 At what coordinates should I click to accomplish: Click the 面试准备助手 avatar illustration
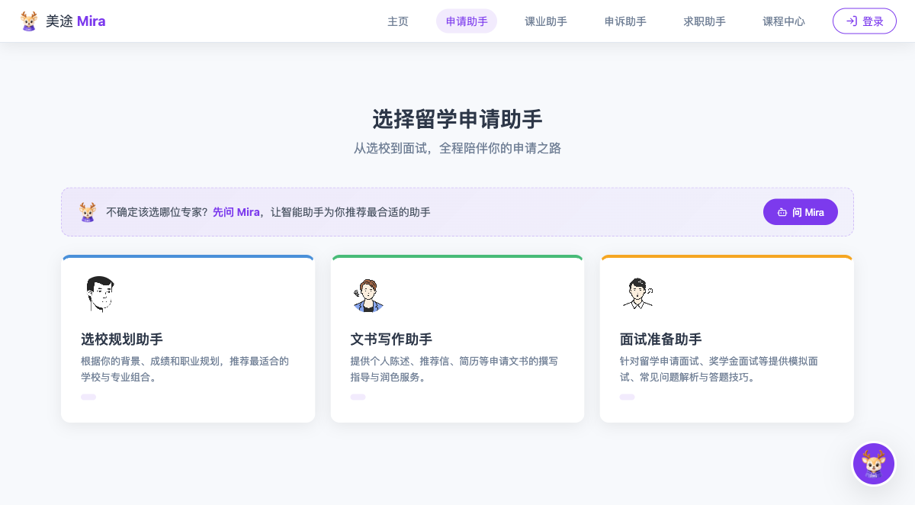[x=637, y=294]
